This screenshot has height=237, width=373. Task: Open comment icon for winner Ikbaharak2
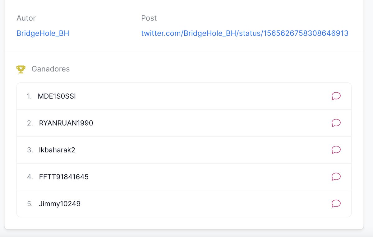(x=336, y=150)
